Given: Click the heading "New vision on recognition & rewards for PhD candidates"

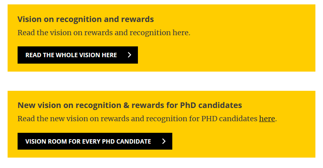Looking at the screenshot, I should pos(130,106).
